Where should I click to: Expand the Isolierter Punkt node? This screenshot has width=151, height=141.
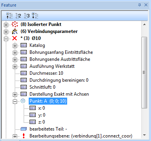(6, 25)
